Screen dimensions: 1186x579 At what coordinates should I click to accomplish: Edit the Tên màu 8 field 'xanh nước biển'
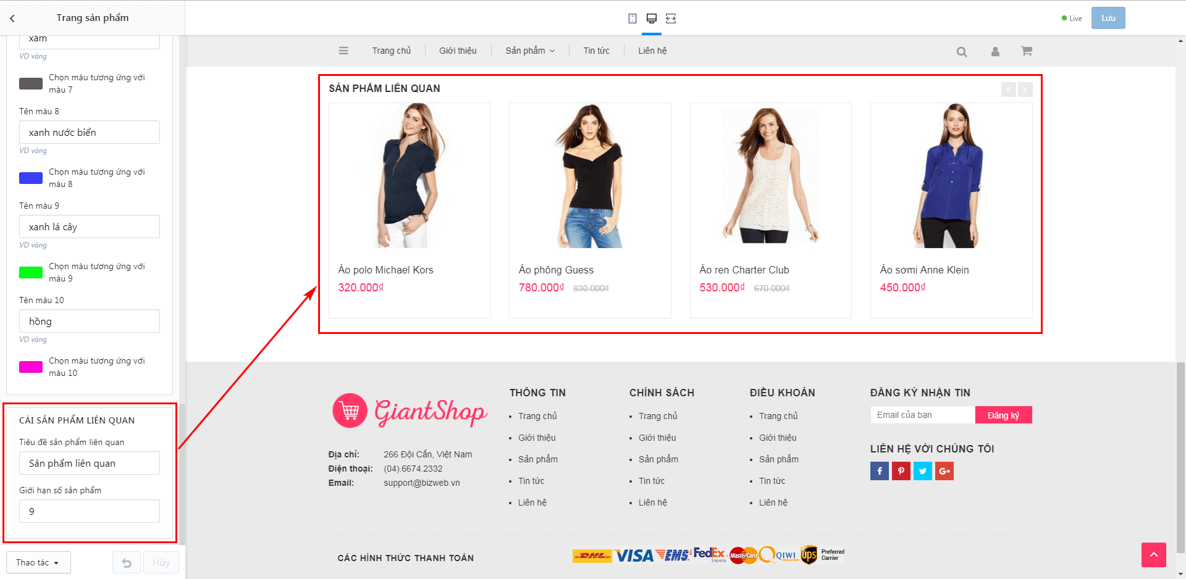tap(90, 132)
